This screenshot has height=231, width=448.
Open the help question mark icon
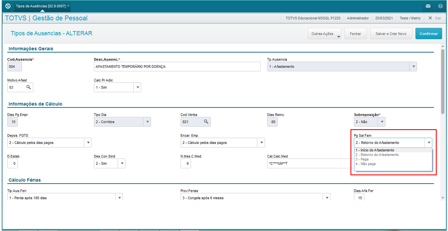[x=440, y=6]
